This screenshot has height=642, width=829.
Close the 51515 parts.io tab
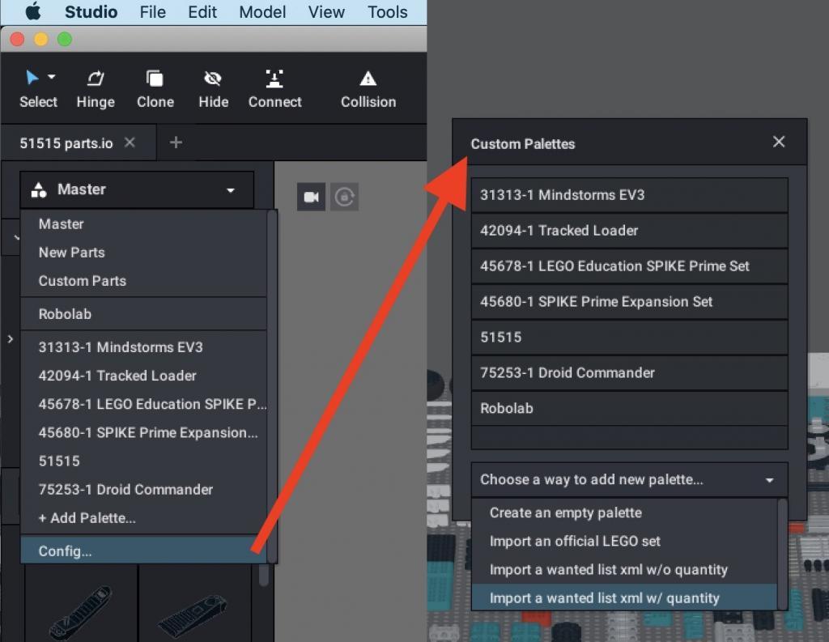tap(130, 142)
